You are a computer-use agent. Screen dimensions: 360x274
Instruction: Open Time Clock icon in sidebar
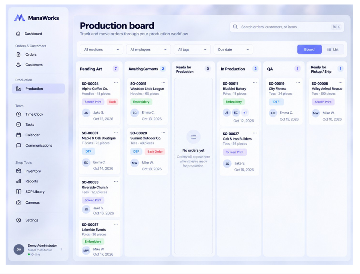(19, 114)
